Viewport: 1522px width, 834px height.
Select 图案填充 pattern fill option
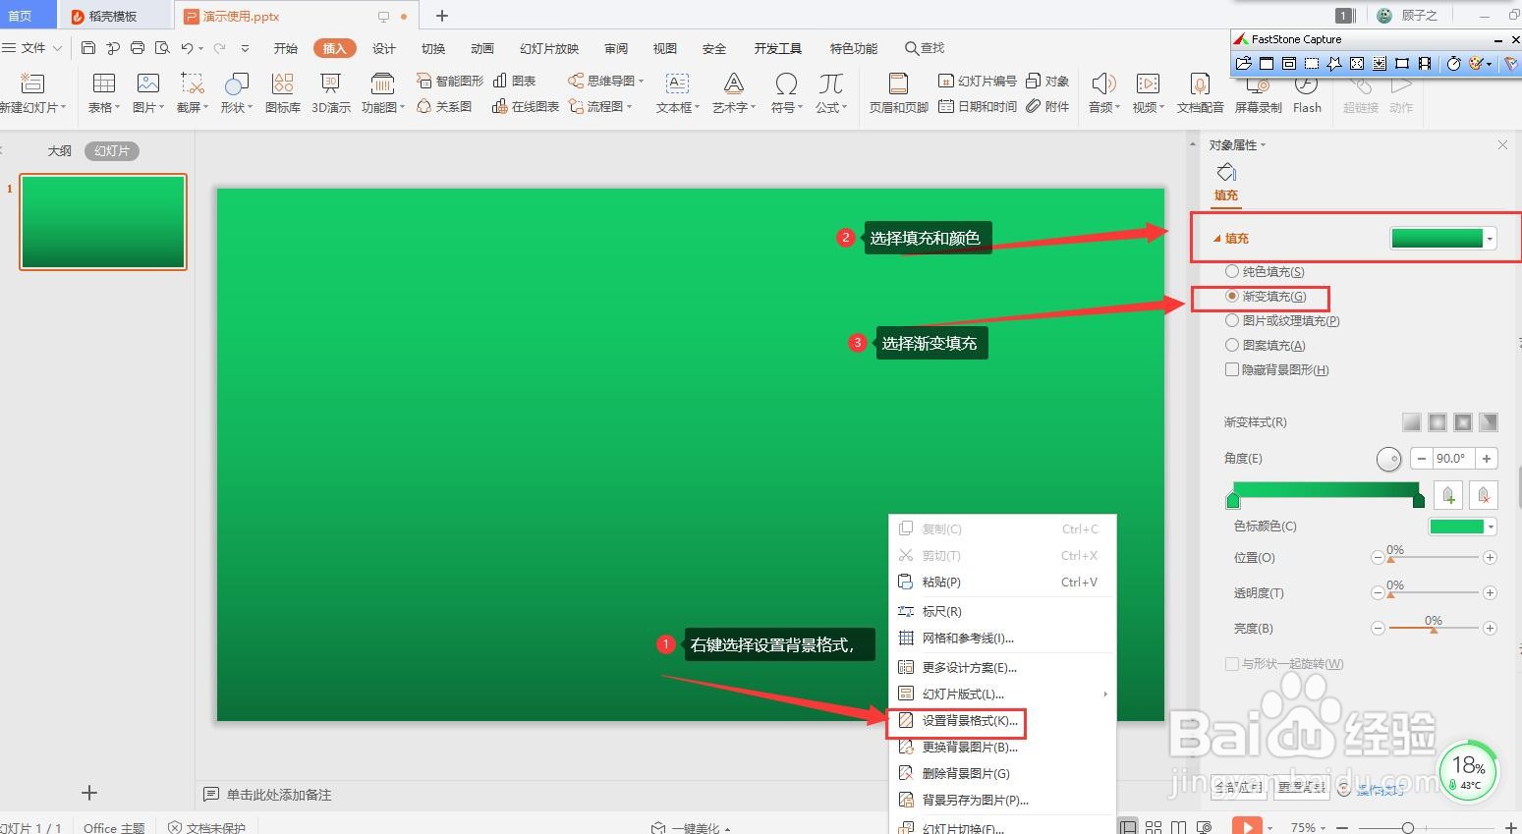(x=1265, y=345)
